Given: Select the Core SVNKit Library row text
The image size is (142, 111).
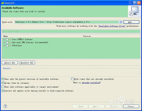Looking at the screenshot, I should (22, 39).
